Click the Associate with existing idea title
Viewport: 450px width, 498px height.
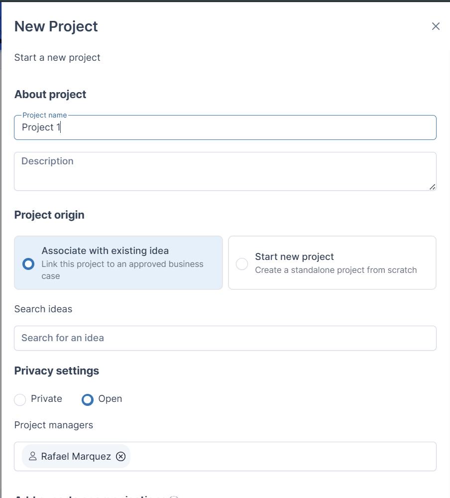105,251
